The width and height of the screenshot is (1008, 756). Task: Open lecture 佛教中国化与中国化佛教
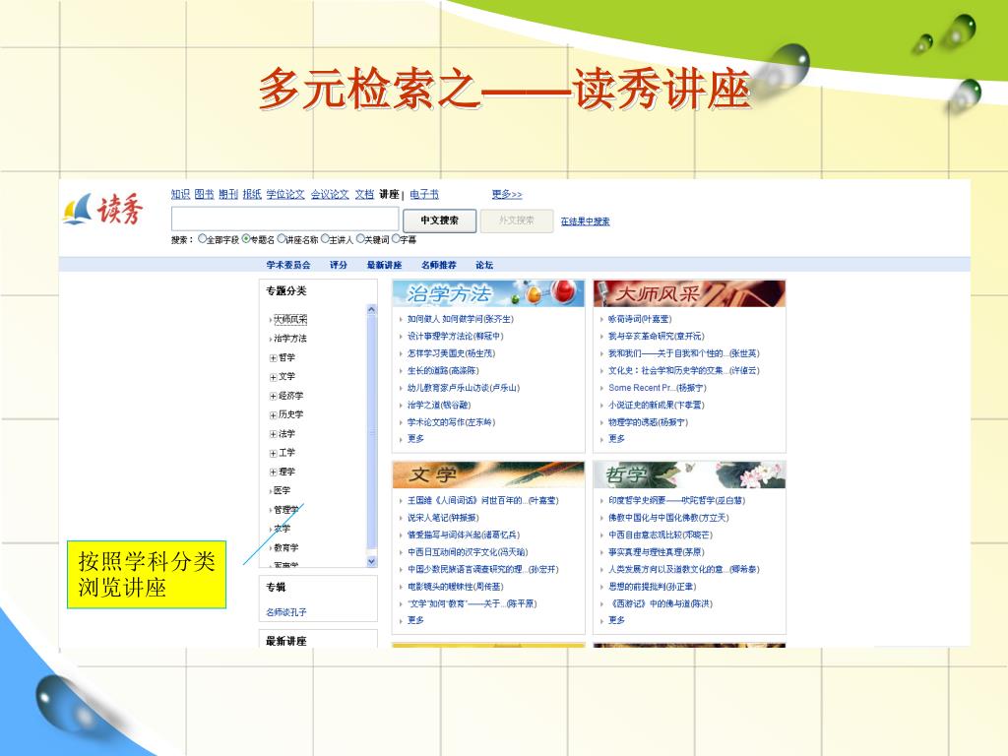tap(668, 518)
